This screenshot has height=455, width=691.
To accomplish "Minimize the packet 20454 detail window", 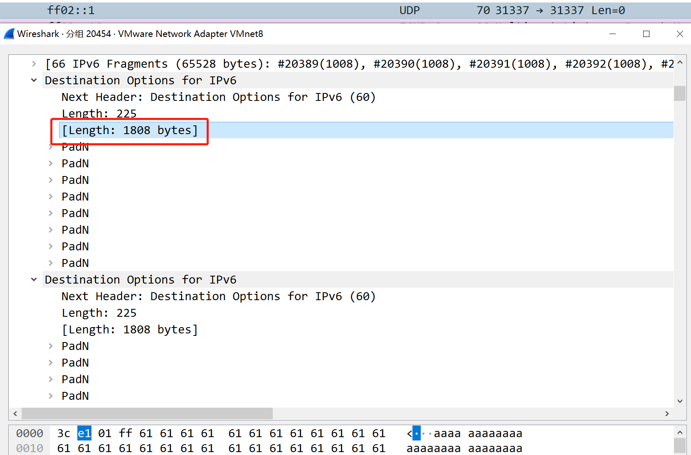I will [x=612, y=34].
